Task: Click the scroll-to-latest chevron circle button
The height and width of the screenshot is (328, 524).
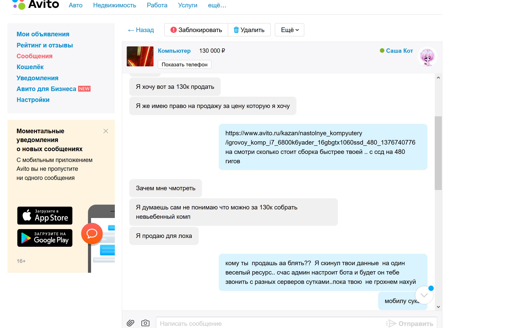Action: point(424,295)
